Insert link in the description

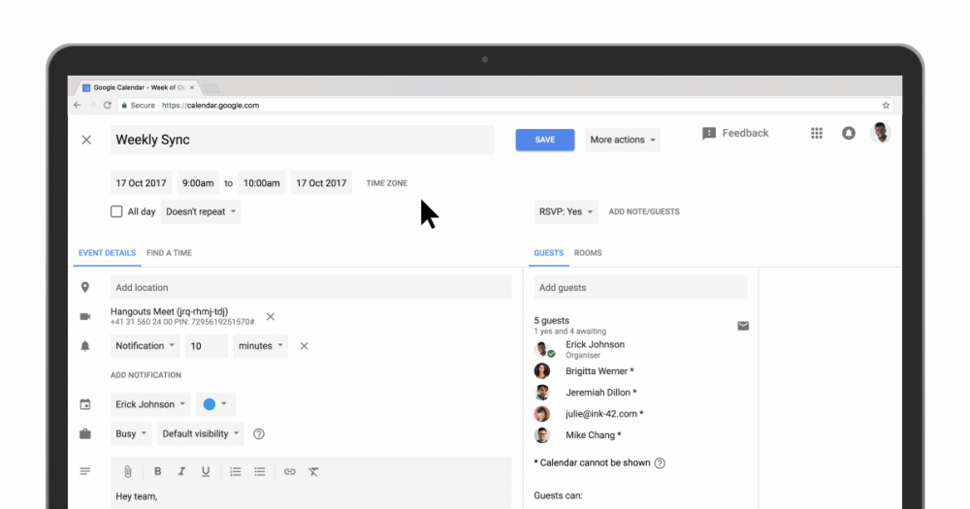pyautogui.click(x=289, y=472)
